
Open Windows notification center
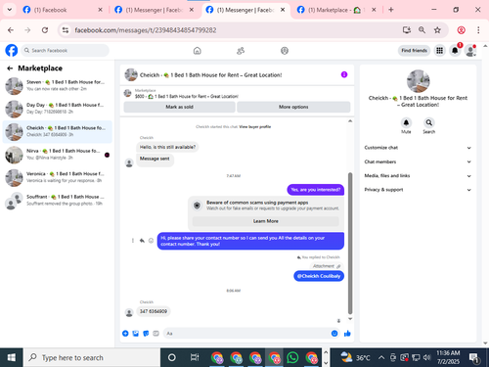point(474,357)
